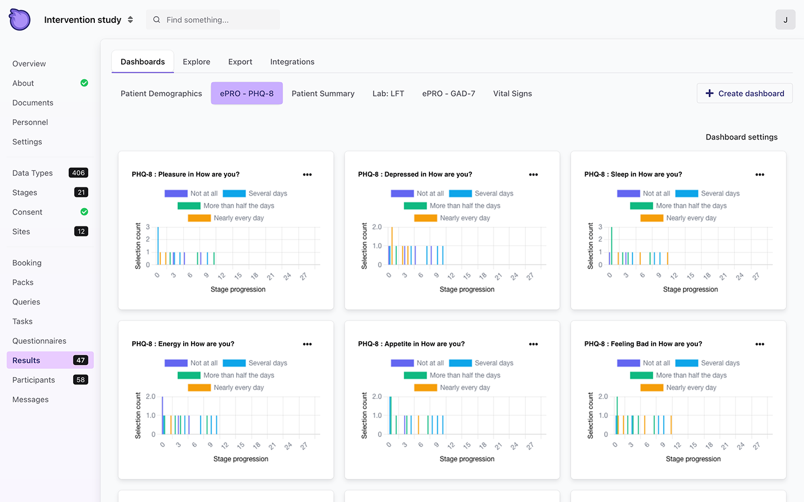Toggle More than half legend in Sleep chart
Image resolution: width=804 pixels, height=502 pixels.
click(678, 206)
